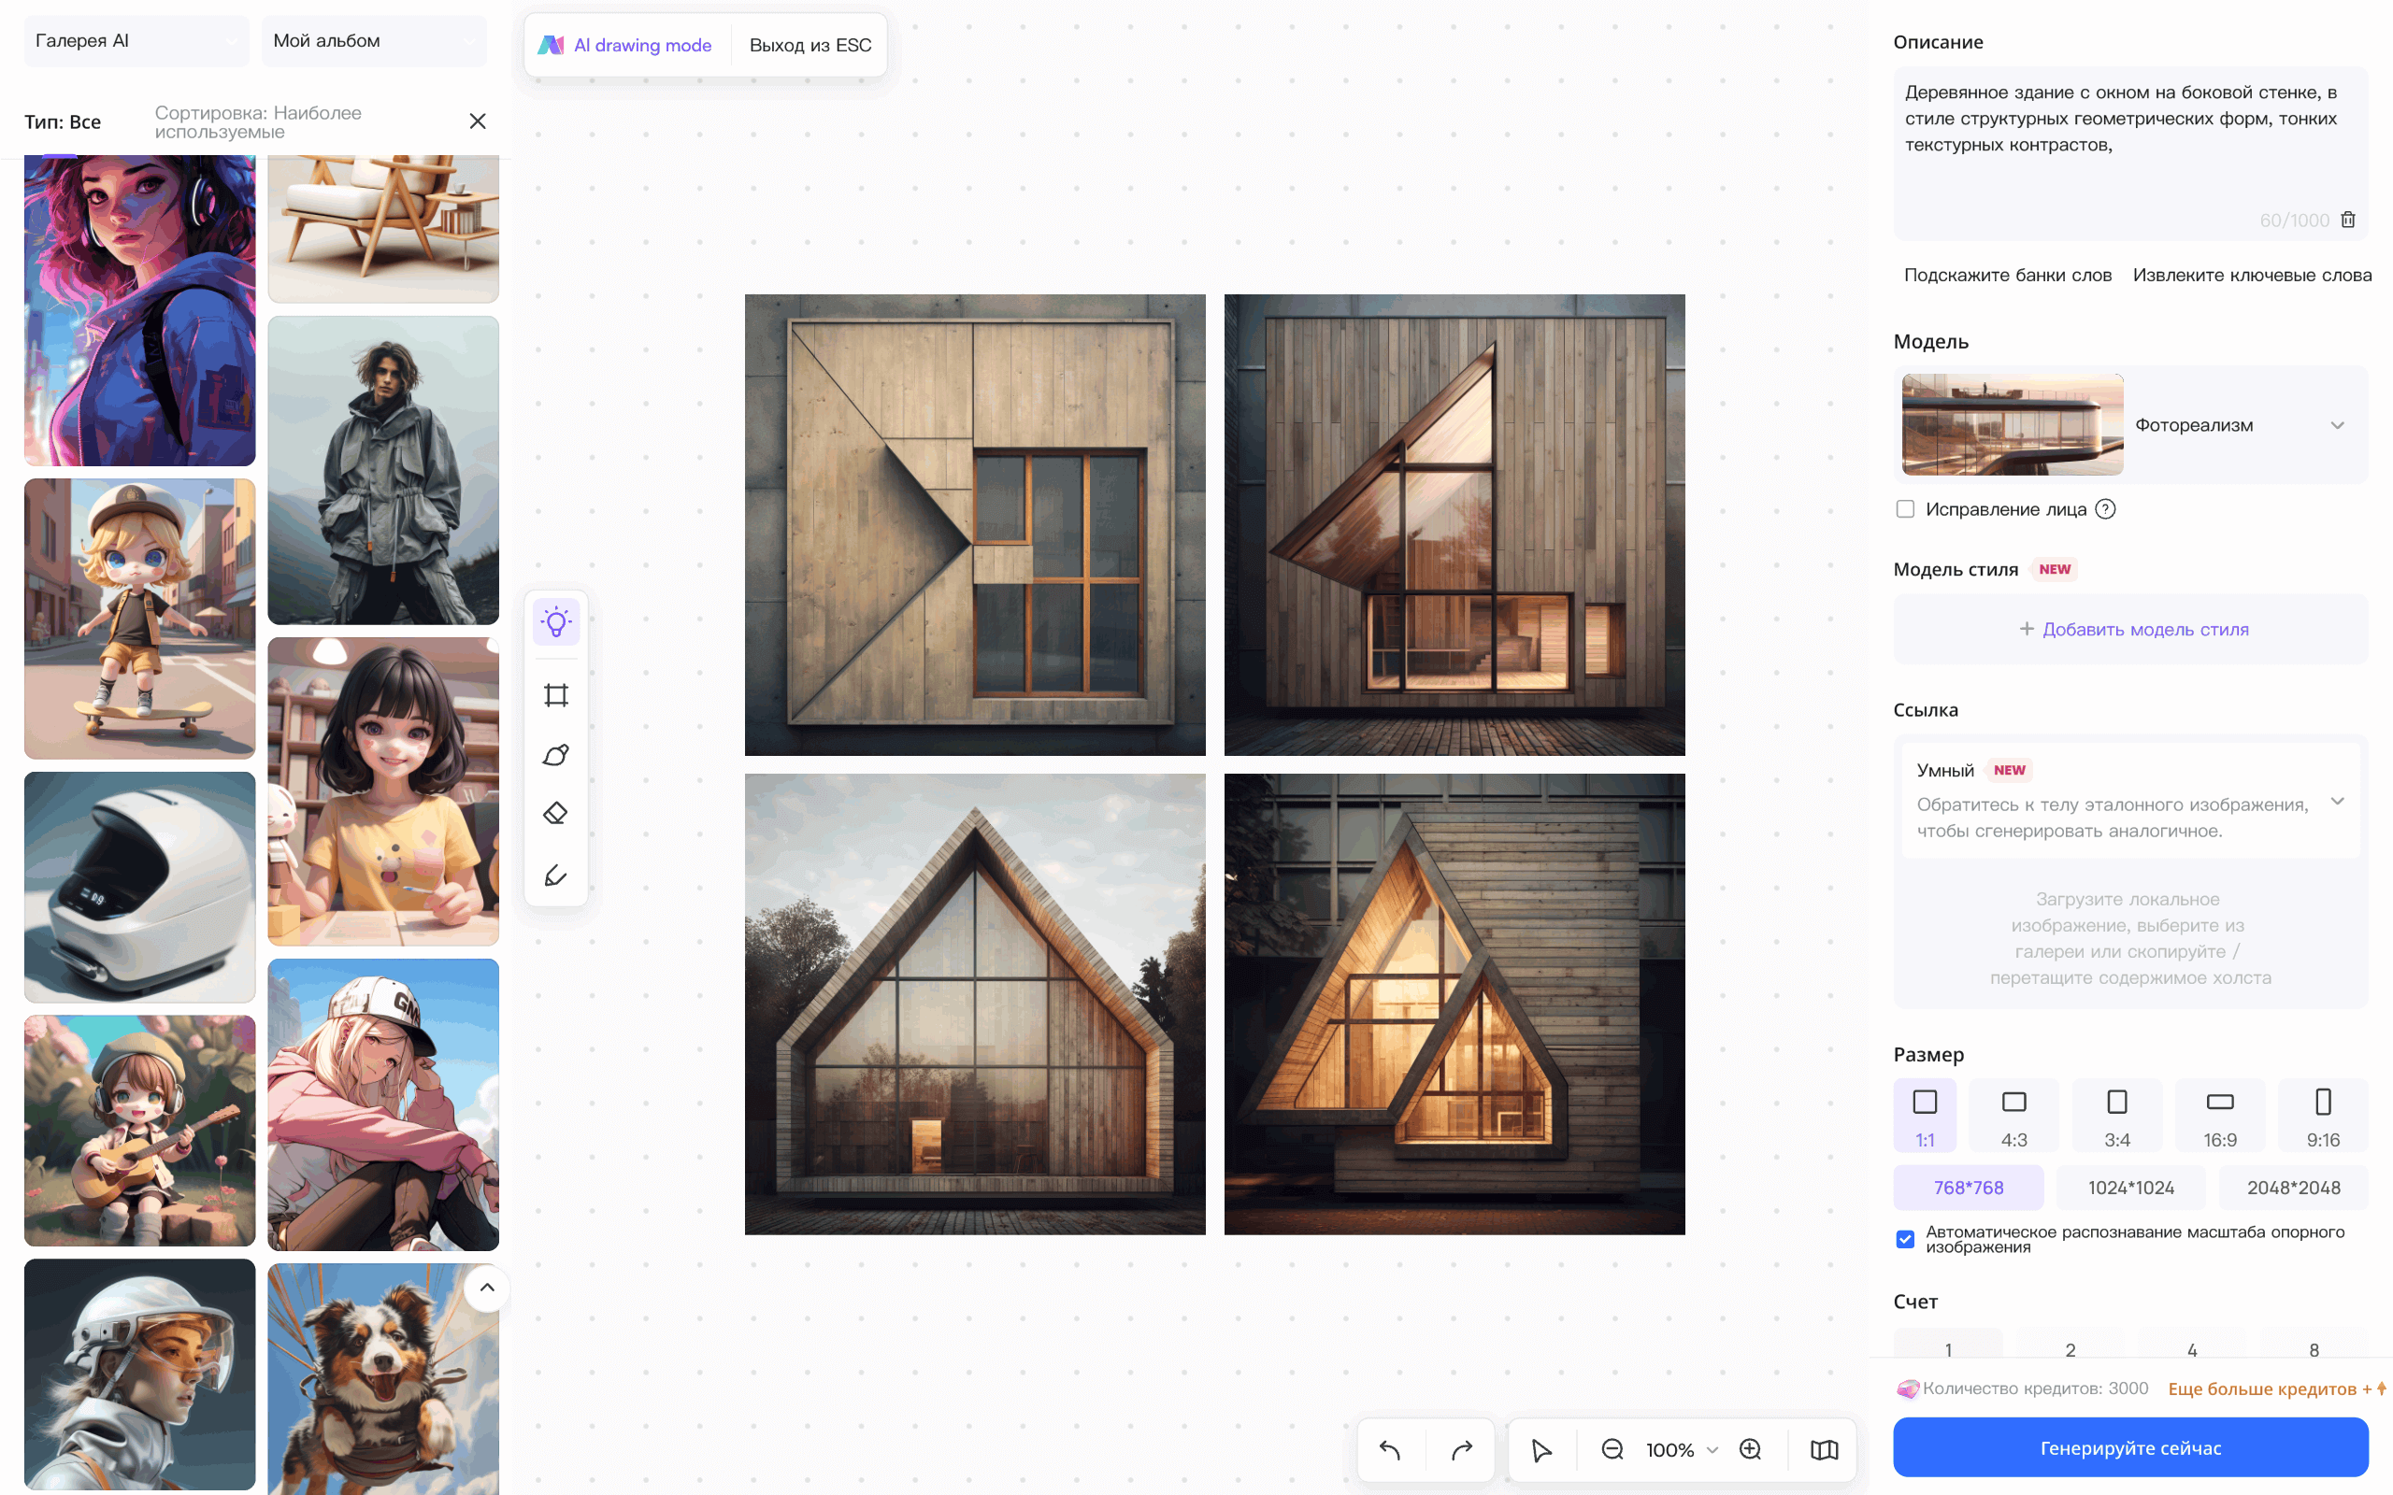Image resolution: width=2393 pixels, height=1495 pixels.
Task: Clear description with trash icon
Action: click(x=2348, y=220)
